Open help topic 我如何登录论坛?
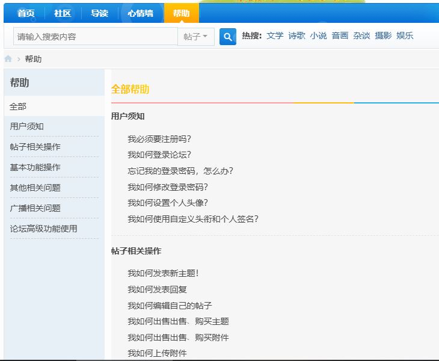 [x=159, y=155]
